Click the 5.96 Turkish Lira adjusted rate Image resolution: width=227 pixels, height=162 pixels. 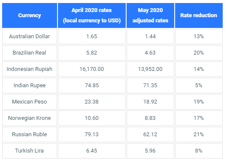[x=150, y=151]
